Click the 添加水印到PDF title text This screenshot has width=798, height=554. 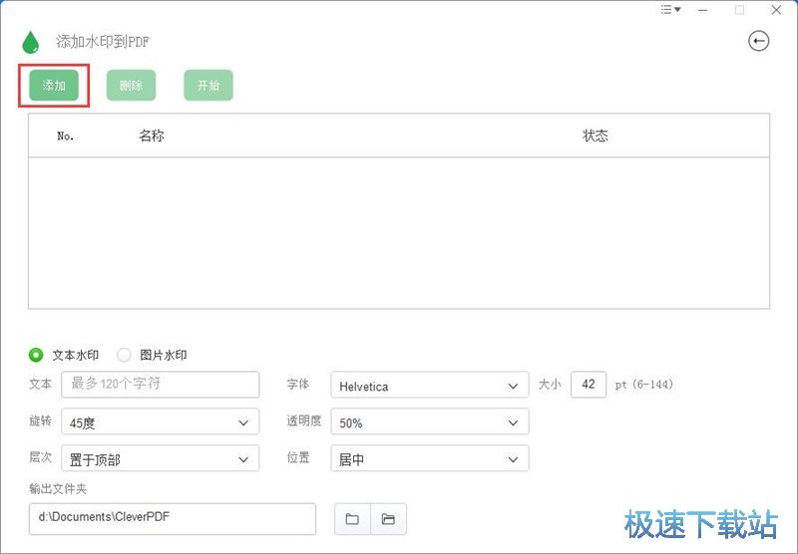(103, 42)
